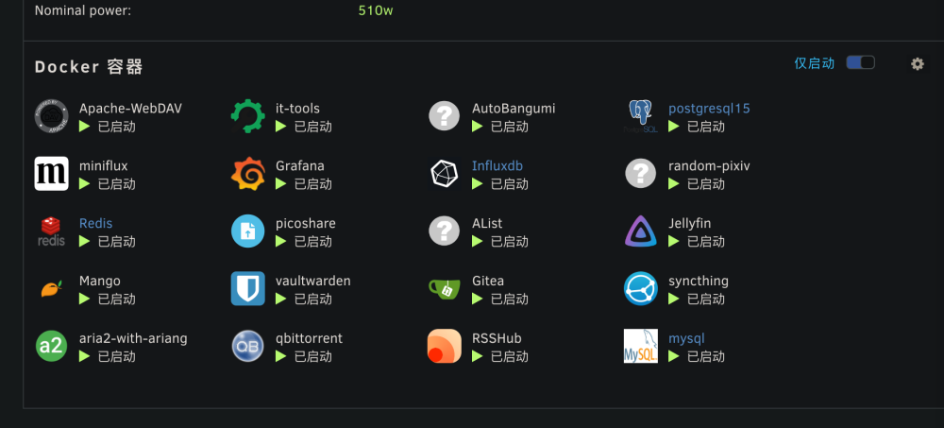Open Docker containers settings gear

point(918,63)
